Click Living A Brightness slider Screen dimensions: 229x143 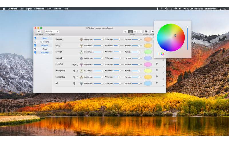tap(98, 39)
